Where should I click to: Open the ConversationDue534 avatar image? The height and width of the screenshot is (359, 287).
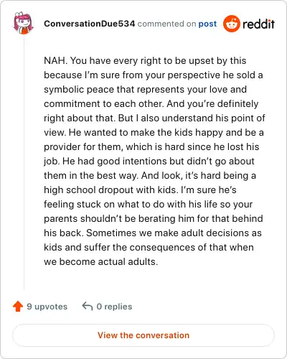pyautogui.click(x=23, y=23)
